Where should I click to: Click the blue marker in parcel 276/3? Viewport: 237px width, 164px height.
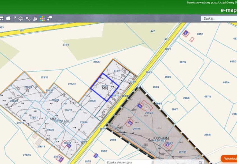click(61, 159)
